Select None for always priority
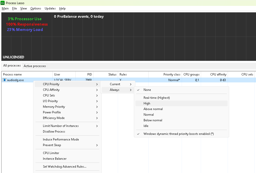256x173 pixels. coord(181,90)
